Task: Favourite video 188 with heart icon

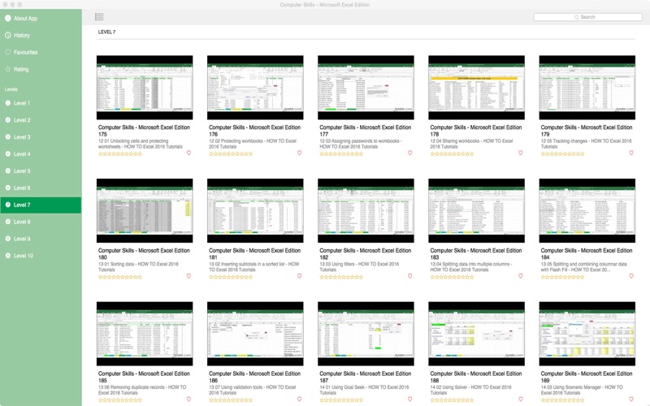Action: 521,399
